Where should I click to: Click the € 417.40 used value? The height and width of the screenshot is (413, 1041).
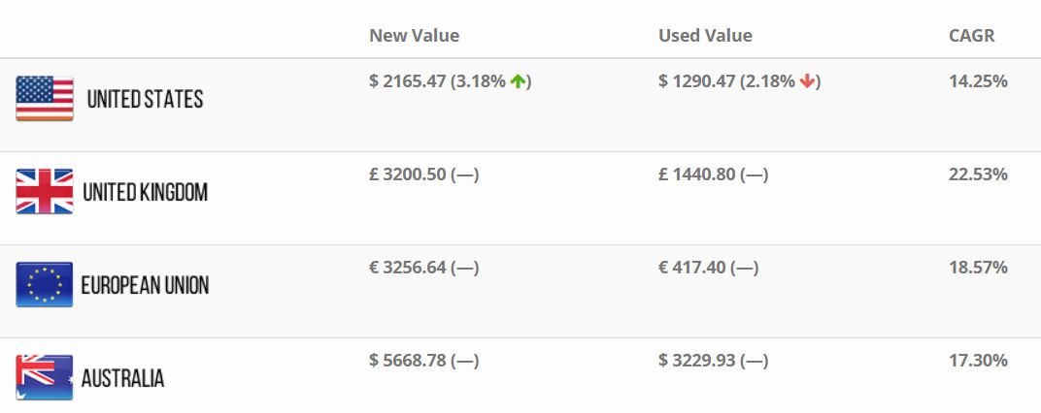coord(691,268)
